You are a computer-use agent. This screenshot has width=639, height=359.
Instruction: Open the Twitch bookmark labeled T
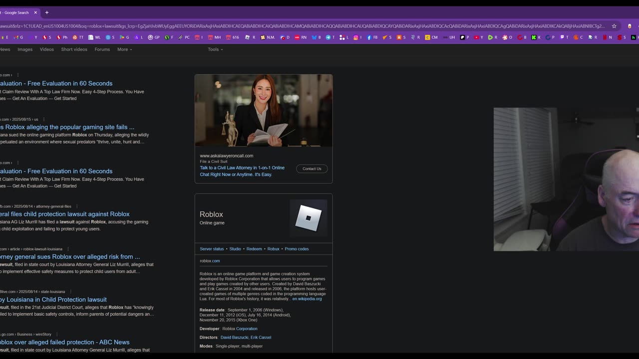click(x=565, y=37)
